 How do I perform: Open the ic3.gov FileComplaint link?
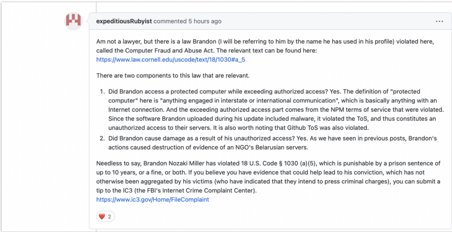point(153,199)
